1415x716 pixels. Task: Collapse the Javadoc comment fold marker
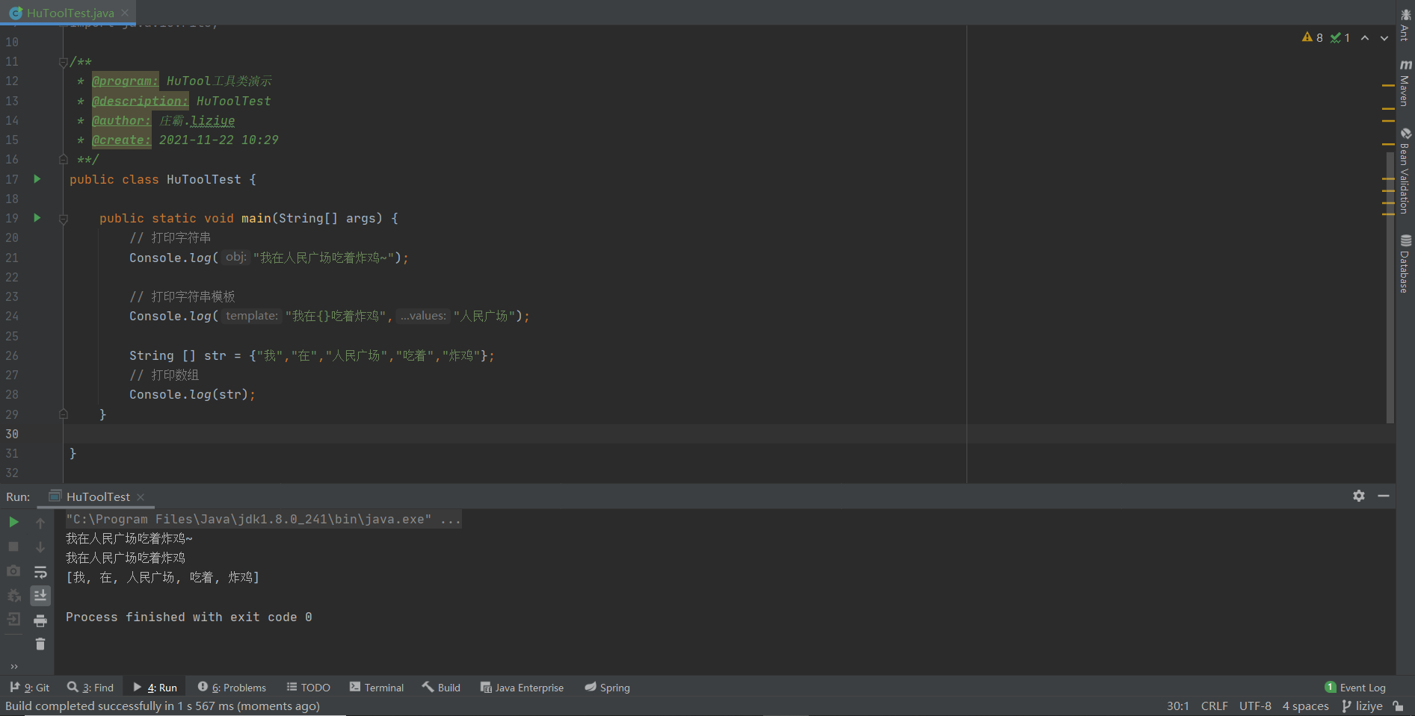pyautogui.click(x=64, y=62)
